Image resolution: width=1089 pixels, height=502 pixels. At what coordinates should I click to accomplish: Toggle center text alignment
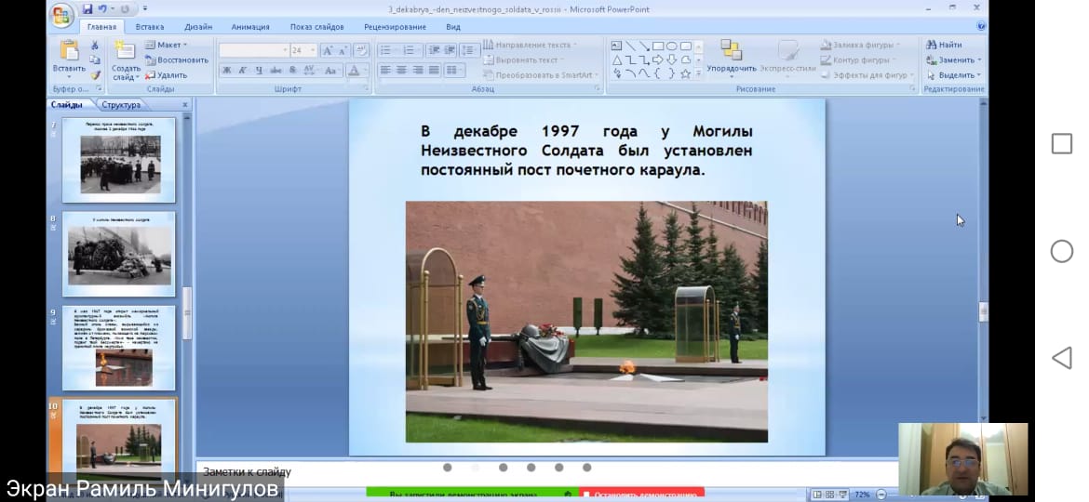(401, 71)
